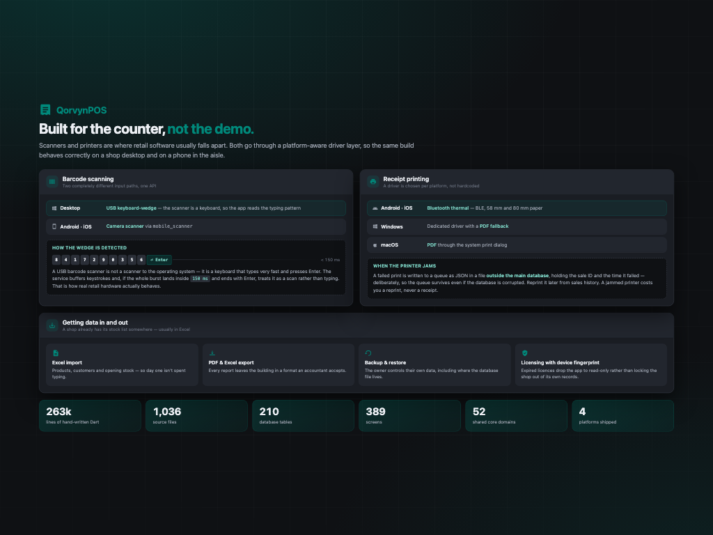Viewport: 713px width, 535px height.
Task: Click the 4 platforms shipped stat
Action: [623, 416]
